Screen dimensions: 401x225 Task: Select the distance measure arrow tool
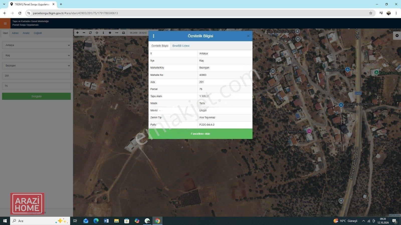(x=117, y=33)
